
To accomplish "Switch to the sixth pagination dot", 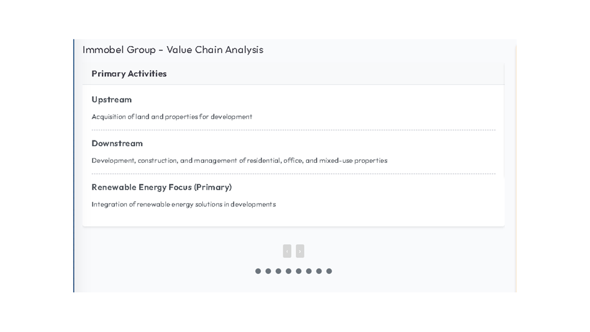I will pos(308,271).
